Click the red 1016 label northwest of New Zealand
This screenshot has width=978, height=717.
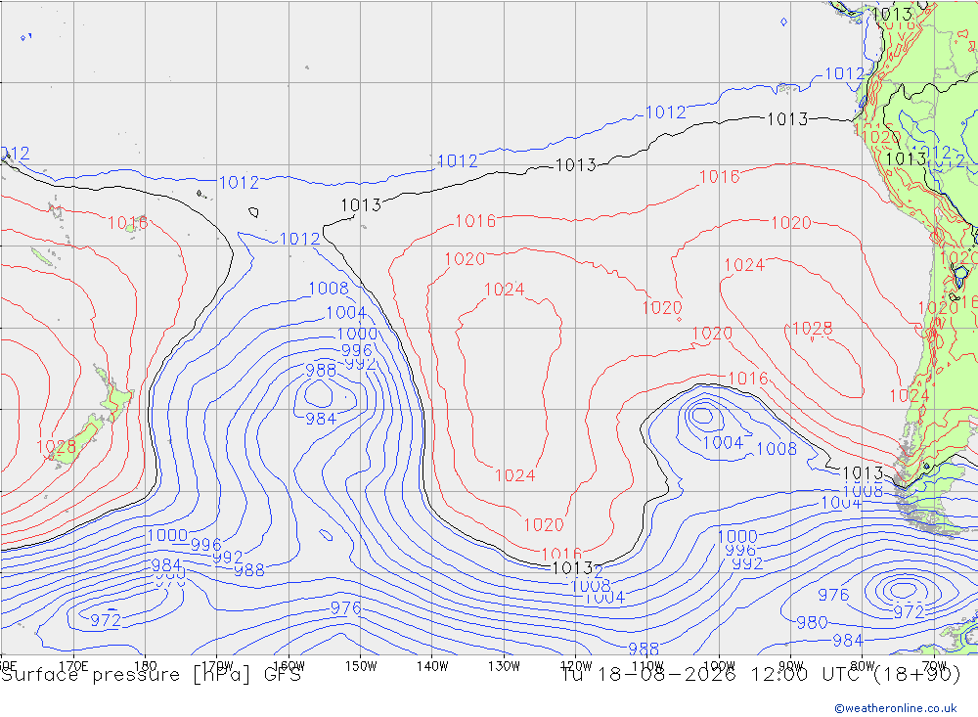128,223
